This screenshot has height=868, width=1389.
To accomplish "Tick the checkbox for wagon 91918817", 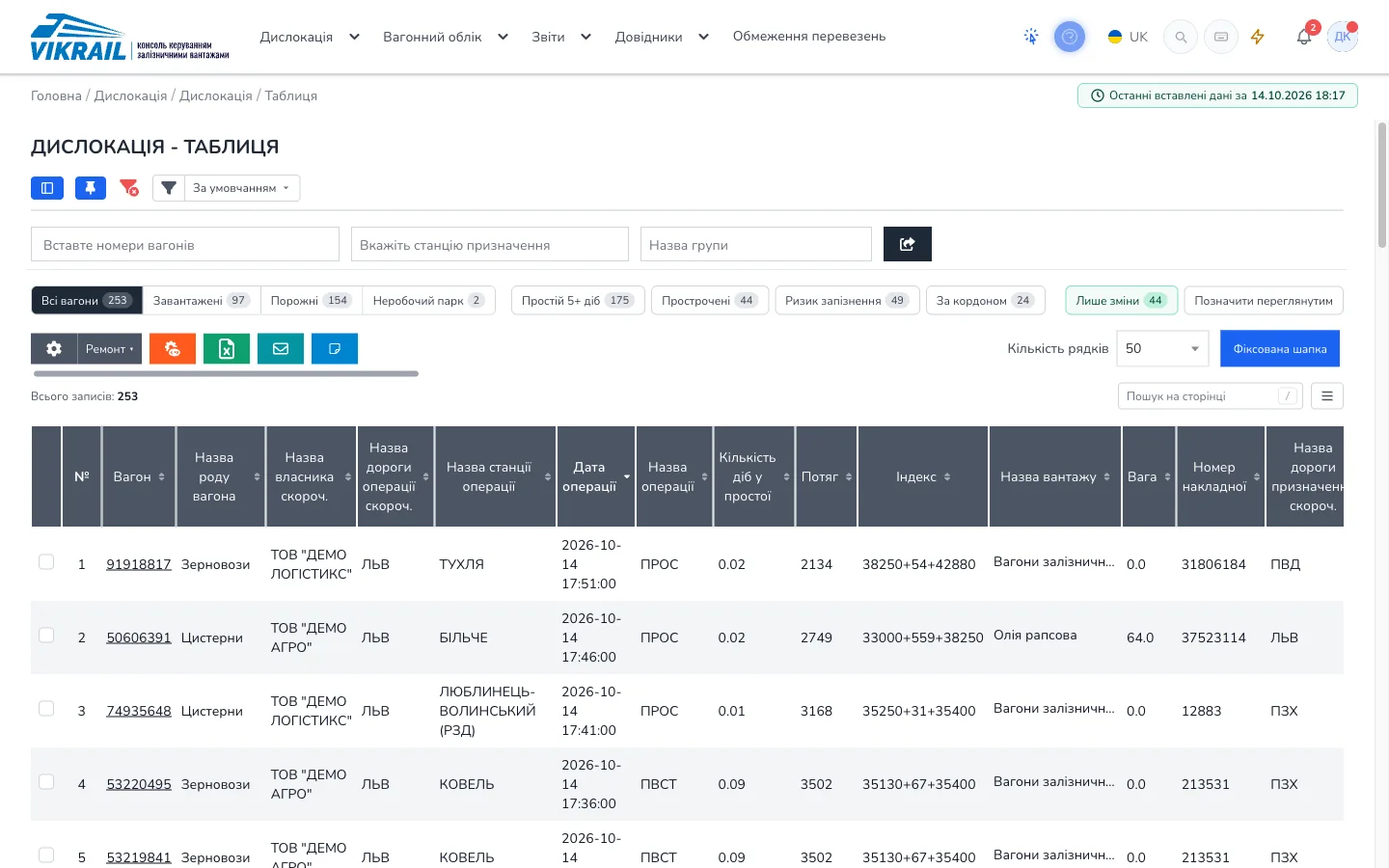I will point(46,561).
